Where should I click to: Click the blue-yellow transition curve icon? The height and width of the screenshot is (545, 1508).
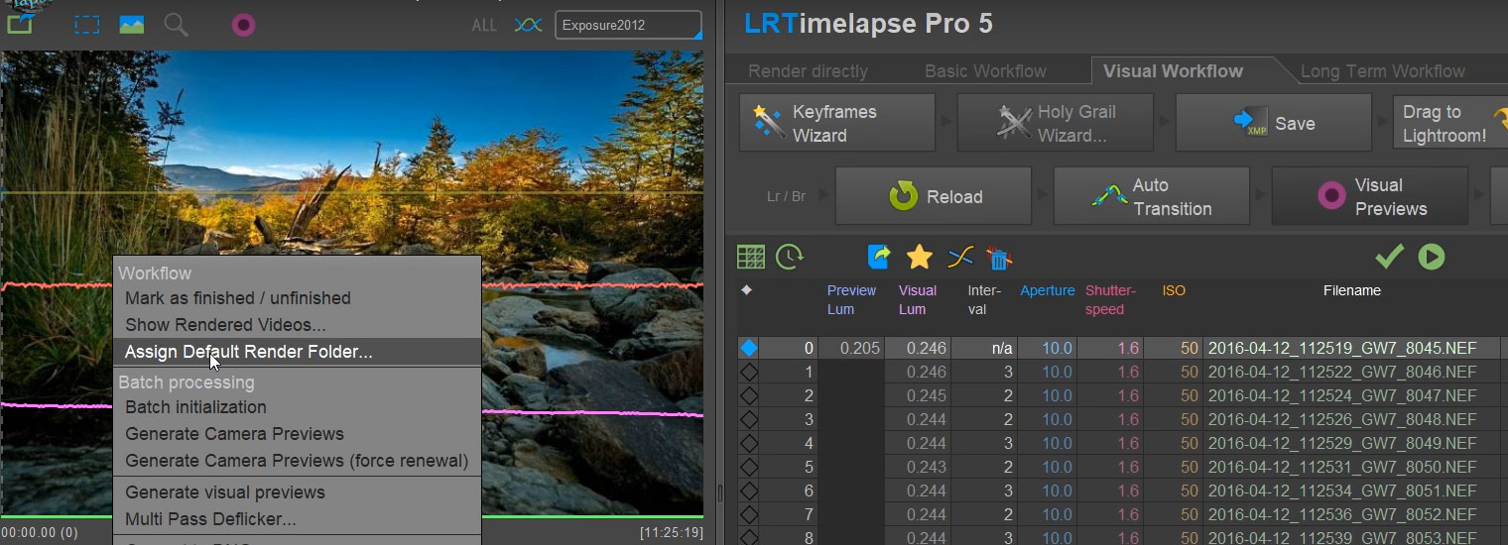coord(960,258)
